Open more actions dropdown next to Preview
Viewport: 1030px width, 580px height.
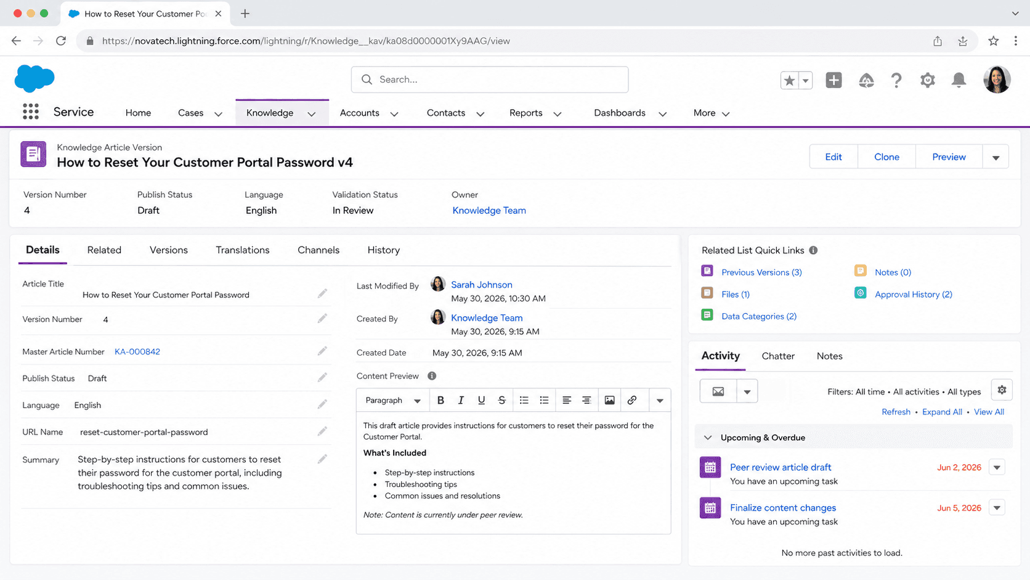996,157
